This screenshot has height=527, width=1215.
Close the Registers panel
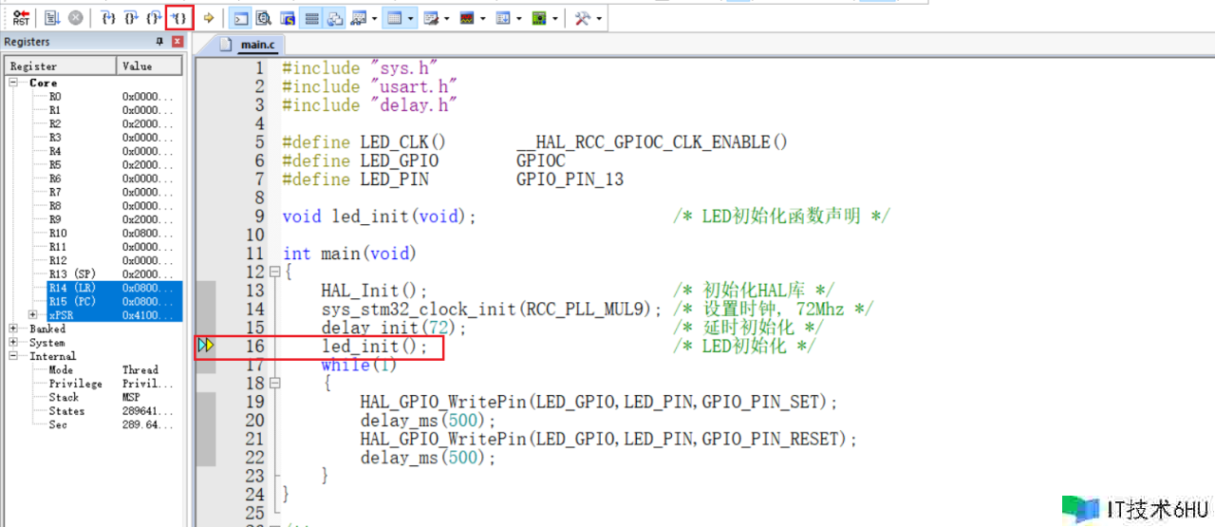point(178,42)
